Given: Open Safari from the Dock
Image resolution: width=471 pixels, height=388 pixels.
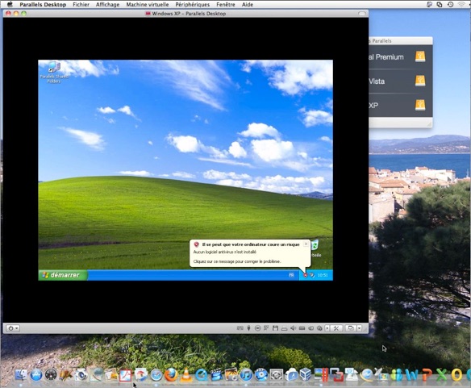Looking at the screenshot, I should pyautogui.click(x=156, y=375).
